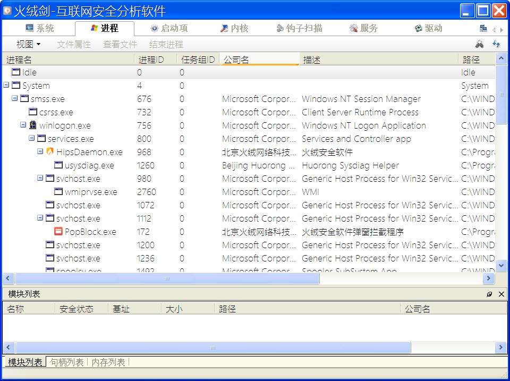
Task: Sort by the 进程ID column header
Action: [x=156, y=60]
